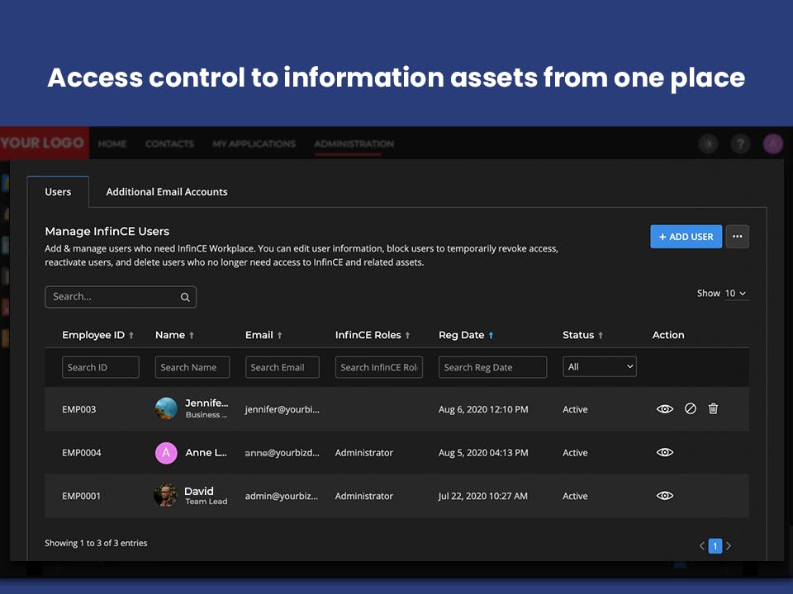Sort by Name column arrow
This screenshot has height=594, width=793.
point(192,336)
